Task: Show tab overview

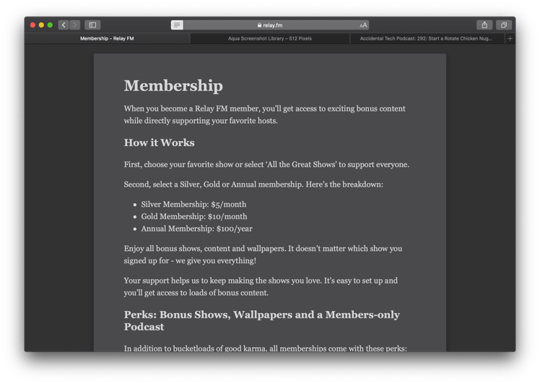Action: pos(504,25)
